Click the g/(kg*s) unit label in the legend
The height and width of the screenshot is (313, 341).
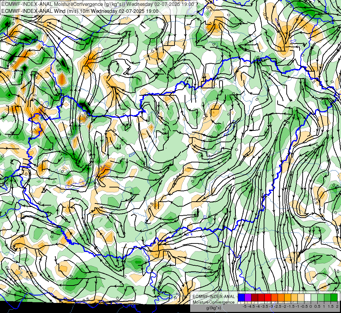[214, 308]
